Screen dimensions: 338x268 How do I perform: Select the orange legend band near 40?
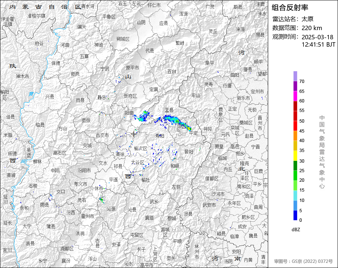(295, 135)
